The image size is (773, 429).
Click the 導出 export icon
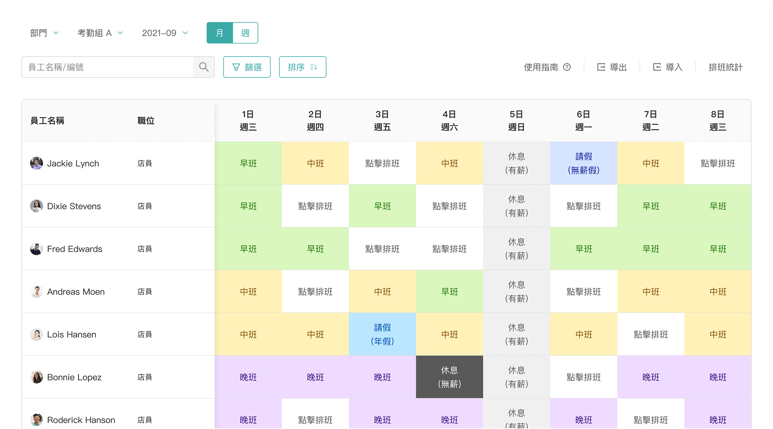[x=601, y=67]
